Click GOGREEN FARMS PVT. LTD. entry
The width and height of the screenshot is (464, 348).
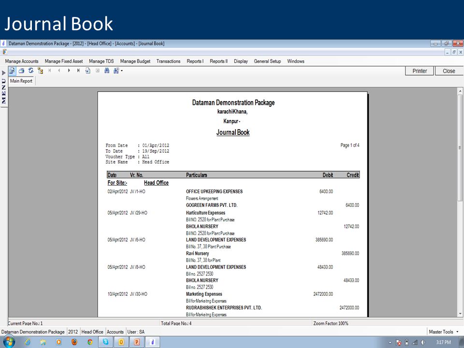pyautogui.click(x=212, y=205)
